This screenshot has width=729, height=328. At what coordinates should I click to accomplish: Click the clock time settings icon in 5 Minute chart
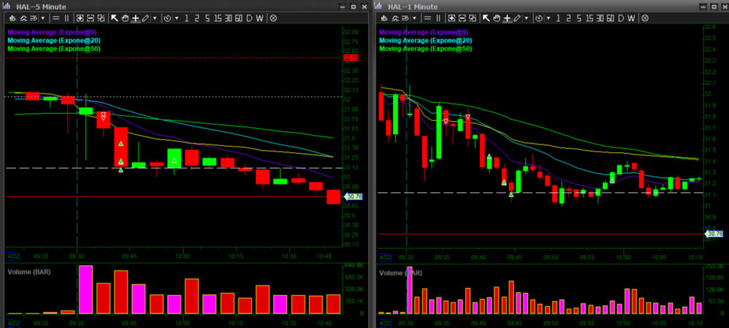(x=168, y=17)
